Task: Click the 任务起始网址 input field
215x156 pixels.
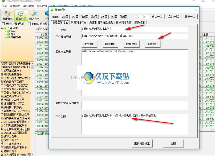Action: point(135,36)
